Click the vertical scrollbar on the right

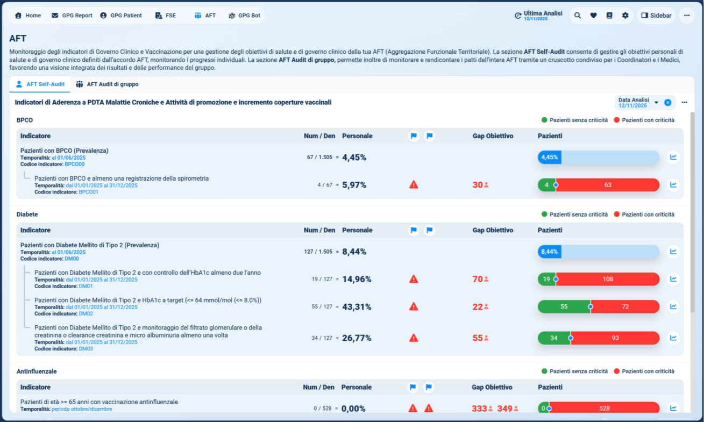pyautogui.click(x=693, y=215)
